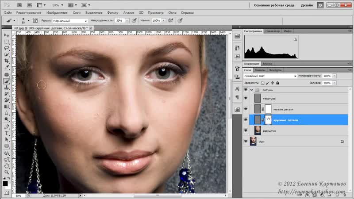The width and height of the screenshot is (354, 199).
Task: Open Adobe Bridge from application bar
Action: point(19,5)
